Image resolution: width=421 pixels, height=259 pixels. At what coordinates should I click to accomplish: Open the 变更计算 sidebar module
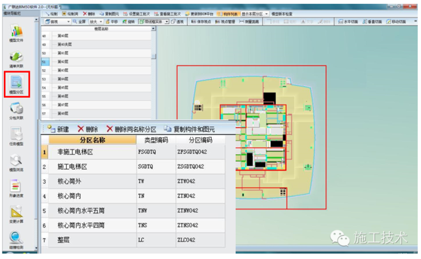(16, 214)
